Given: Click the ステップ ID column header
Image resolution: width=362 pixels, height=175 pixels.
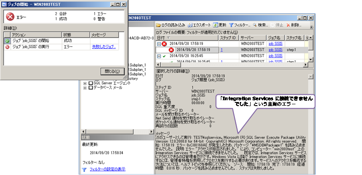Looking at the screenshot, I should pyautogui.click(x=229, y=38).
